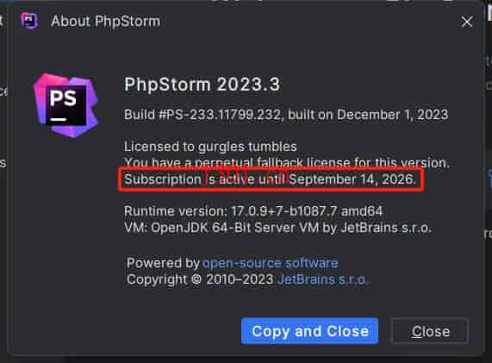Click the 'Powered by' label text
492x363 pixels.
[x=163, y=263]
